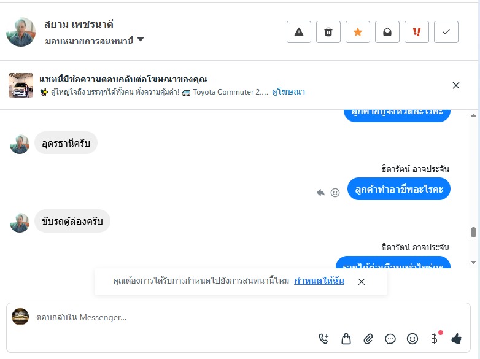Attach a file with the paperclip icon

point(368,338)
